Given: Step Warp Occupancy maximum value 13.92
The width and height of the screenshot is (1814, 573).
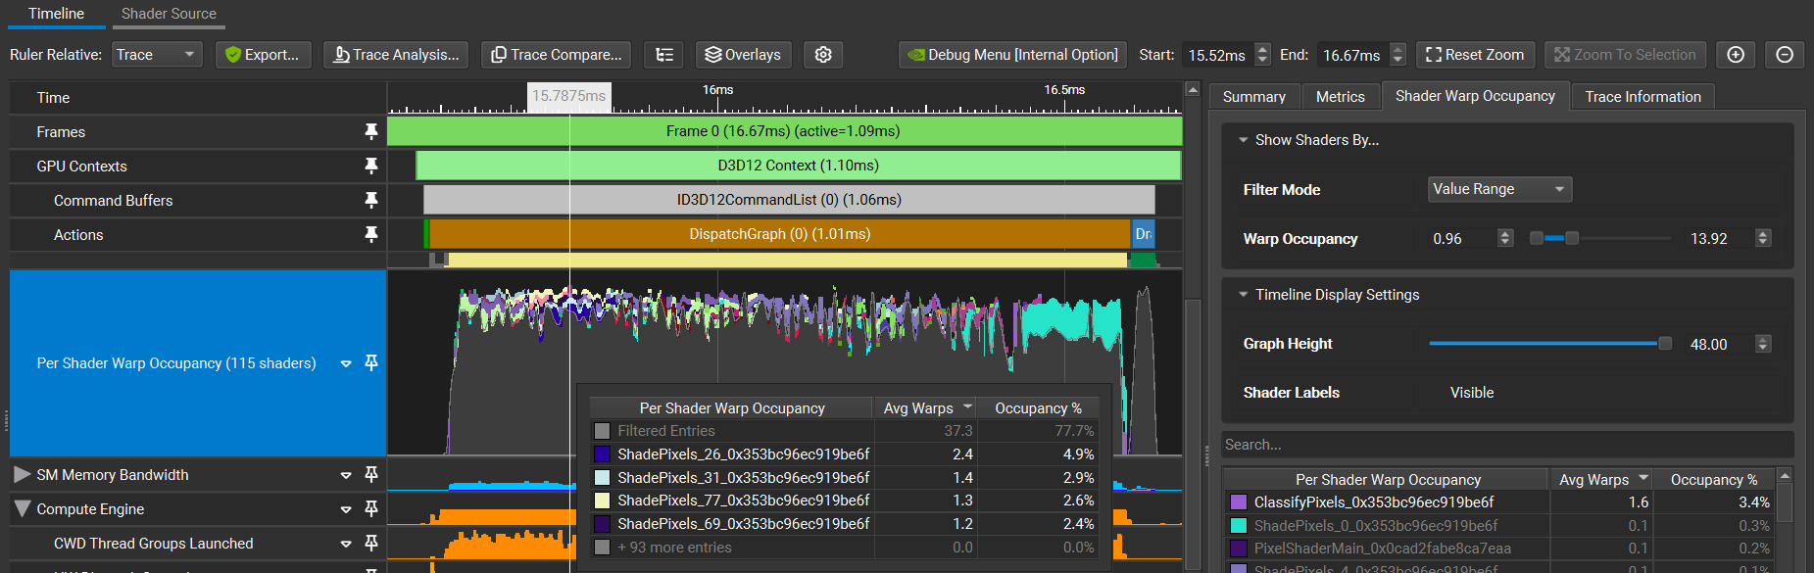Looking at the screenshot, I should [x=1763, y=238].
